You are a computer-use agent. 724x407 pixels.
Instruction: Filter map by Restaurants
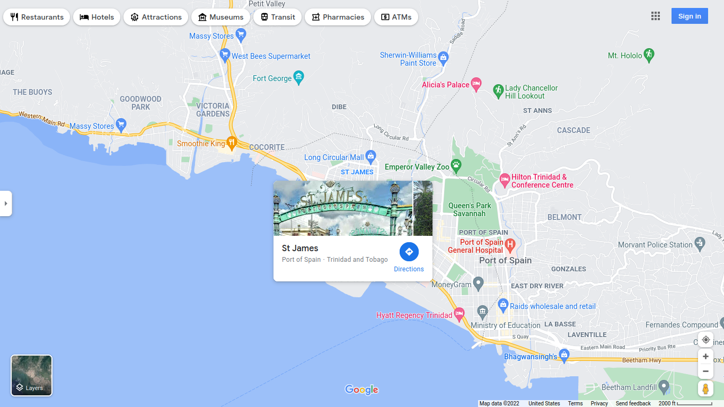pos(37,17)
